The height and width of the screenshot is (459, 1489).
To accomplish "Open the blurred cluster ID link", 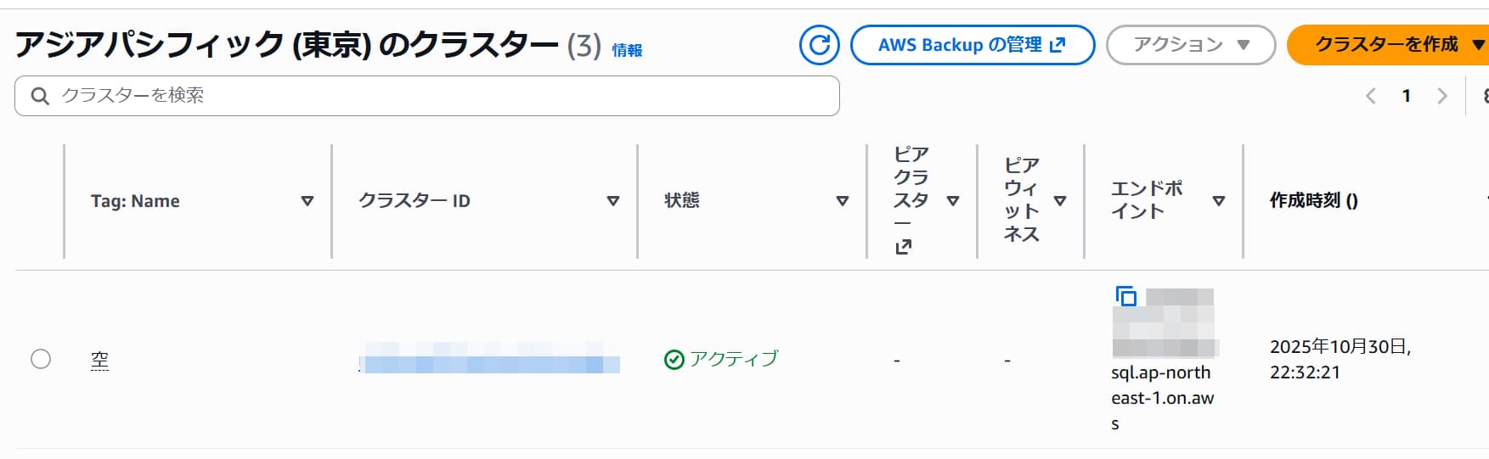I will coord(488,359).
